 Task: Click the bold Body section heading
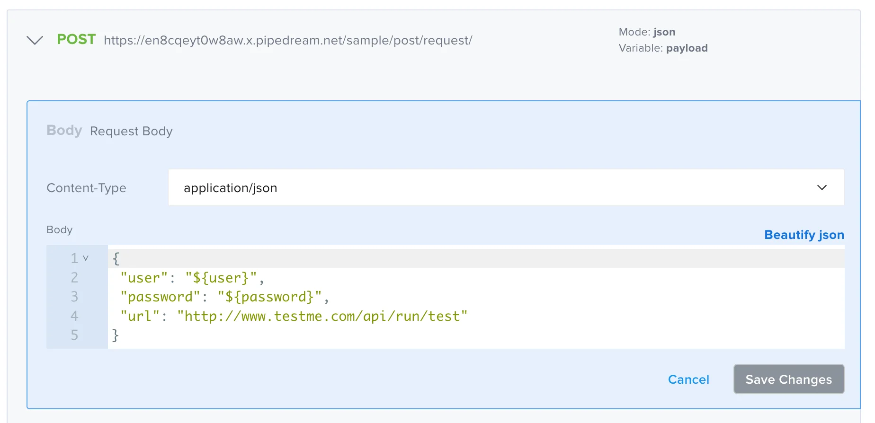(64, 130)
